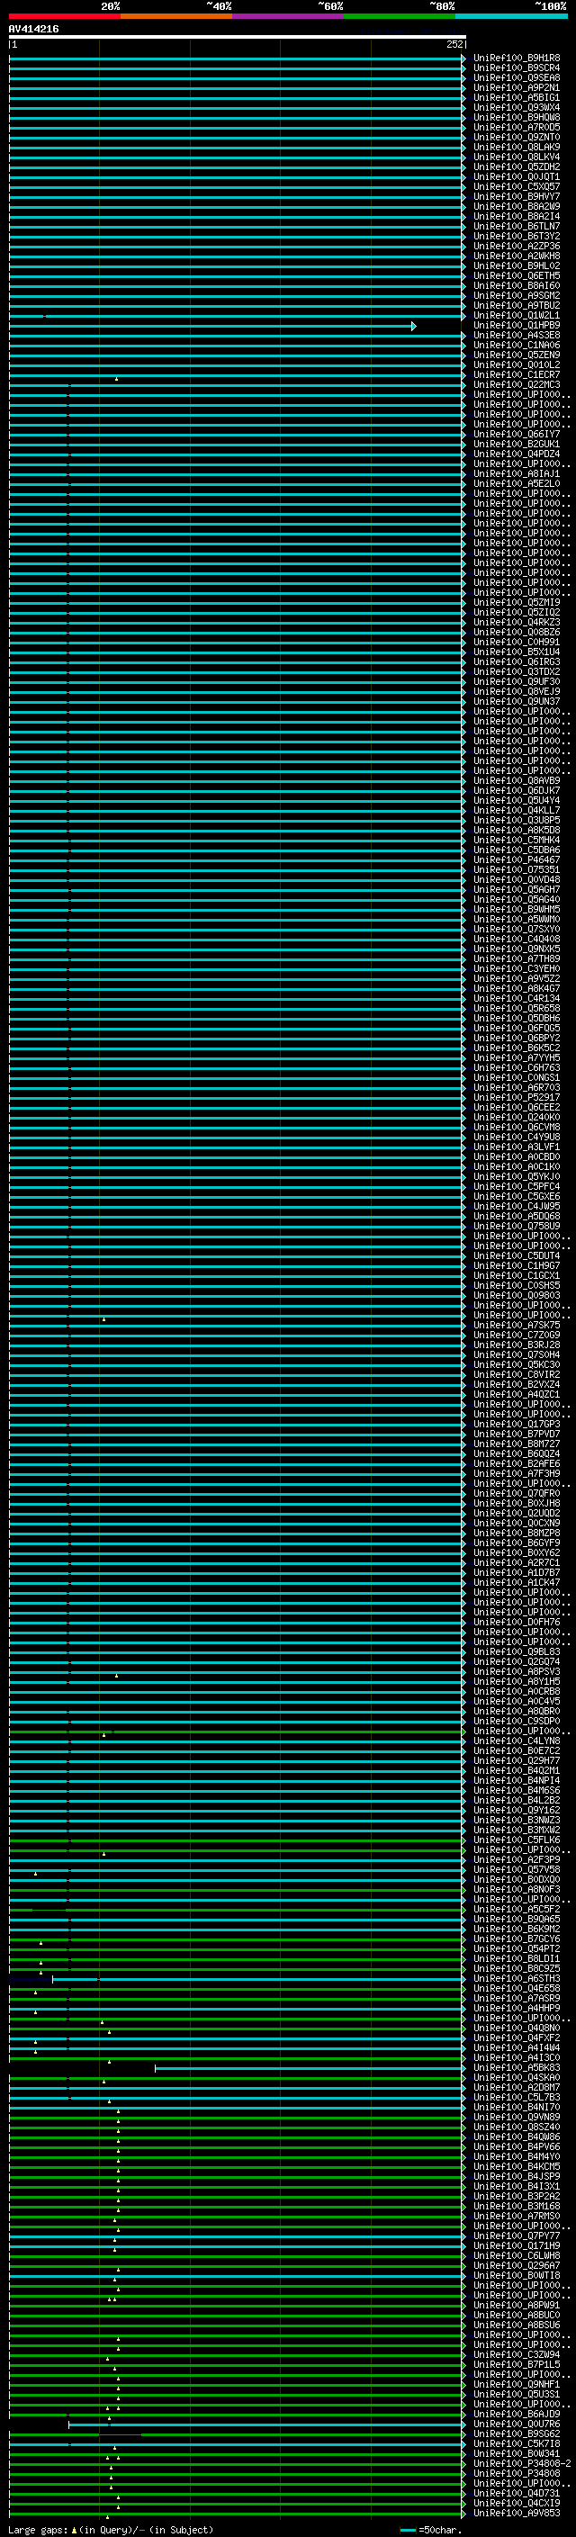This screenshot has width=576, height=2537.
Task: Select hit UniRef100_B9HQW8
Action: point(517,117)
